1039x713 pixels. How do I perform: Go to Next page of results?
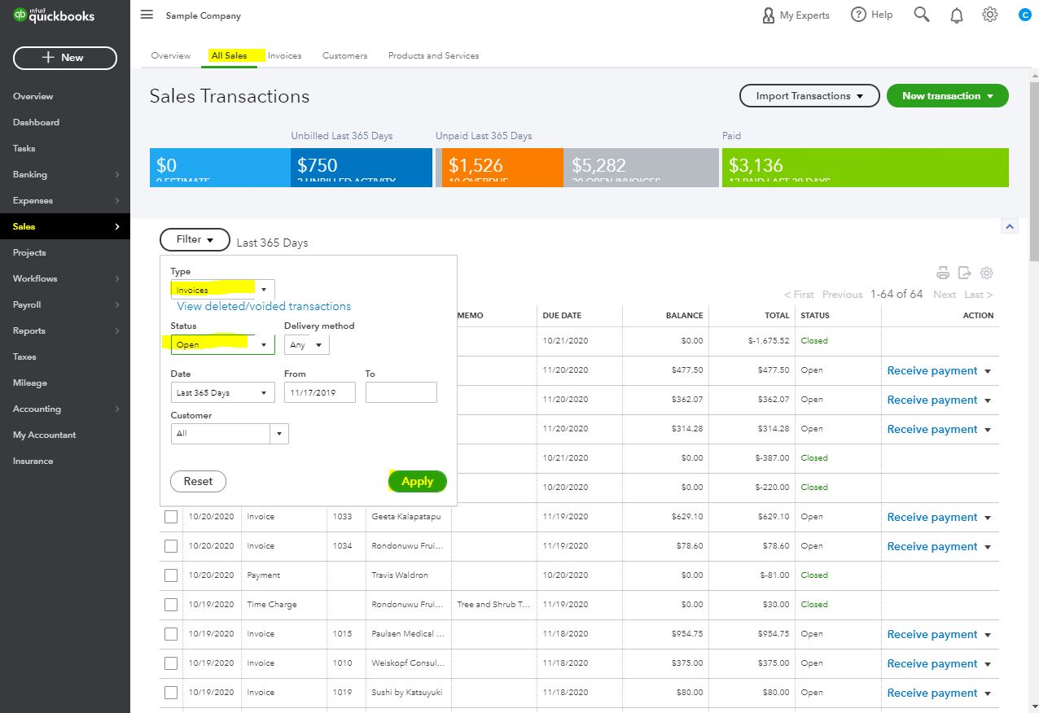click(945, 295)
